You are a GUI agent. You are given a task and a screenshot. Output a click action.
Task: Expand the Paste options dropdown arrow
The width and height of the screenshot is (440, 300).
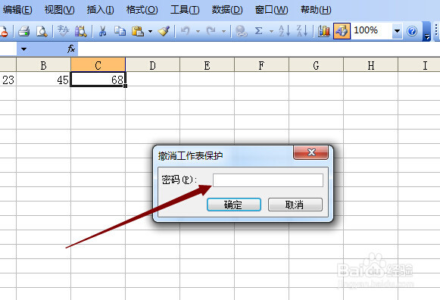151,31
